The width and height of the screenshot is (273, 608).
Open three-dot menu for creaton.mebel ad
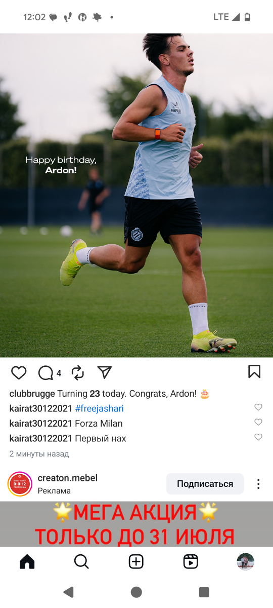point(258,484)
